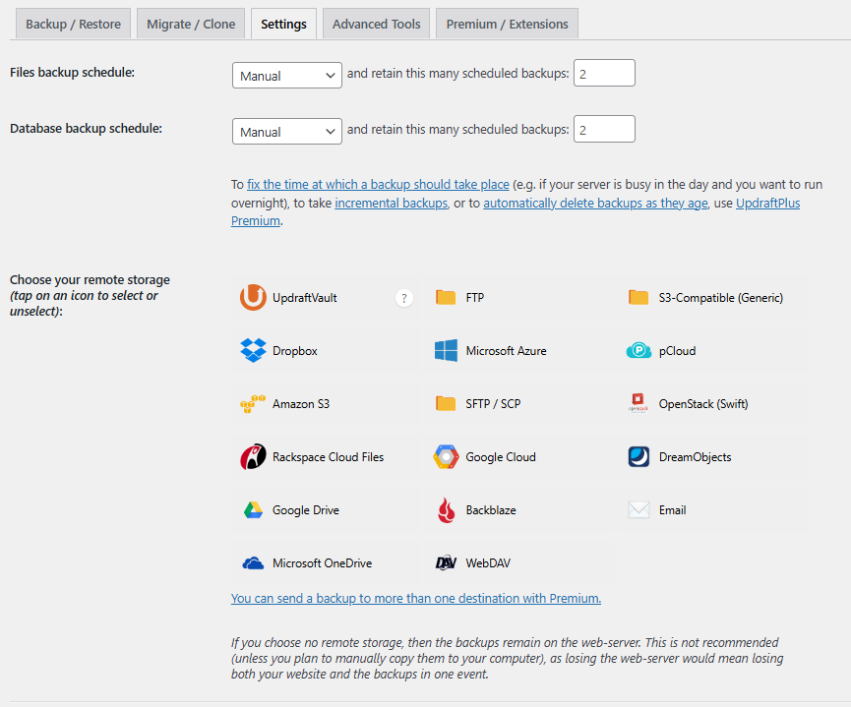The width and height of the screenshot is (851, 707).
Task: Choose the Backblaze storage icon
Action: point(447,510)
